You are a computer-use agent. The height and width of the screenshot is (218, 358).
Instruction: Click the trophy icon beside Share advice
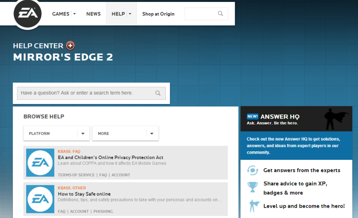point(252,187)
